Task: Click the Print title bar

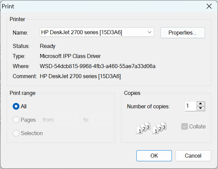Action: (100, 6)
